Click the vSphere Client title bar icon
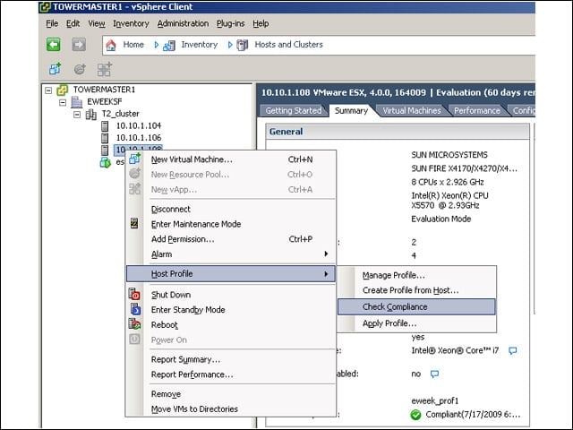The width and height of the screenshot is (573, 430). tap(45, 7)
